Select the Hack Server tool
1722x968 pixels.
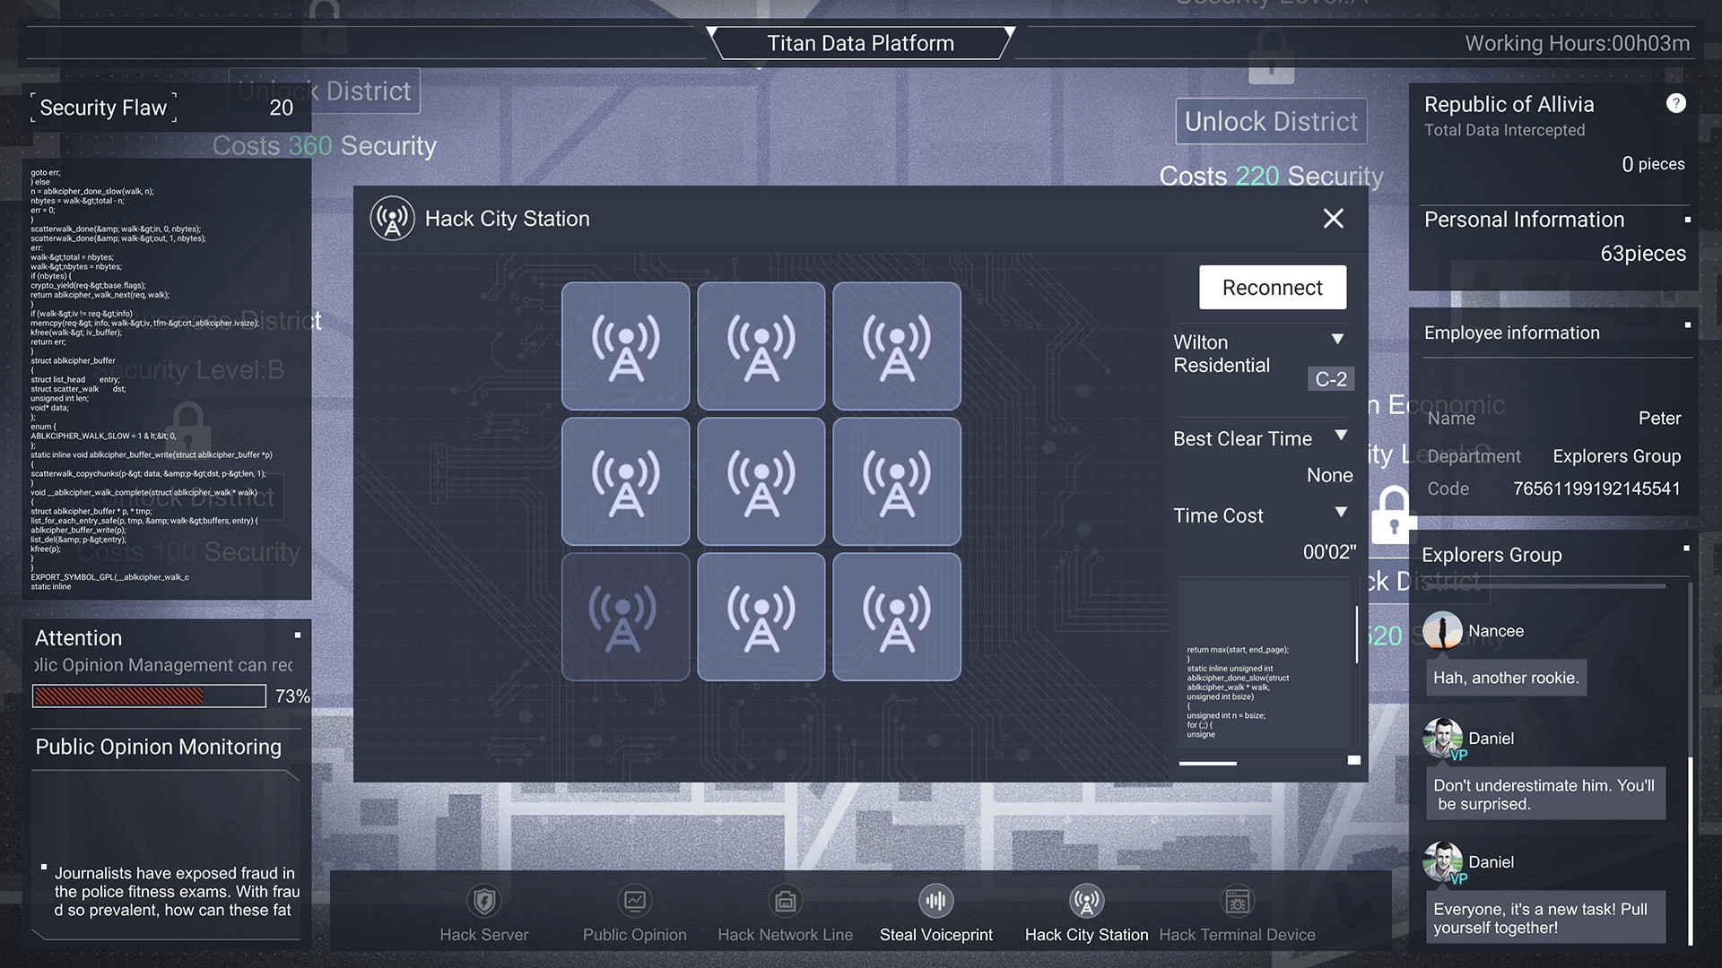pyautogui.click(x=484, y=911)
